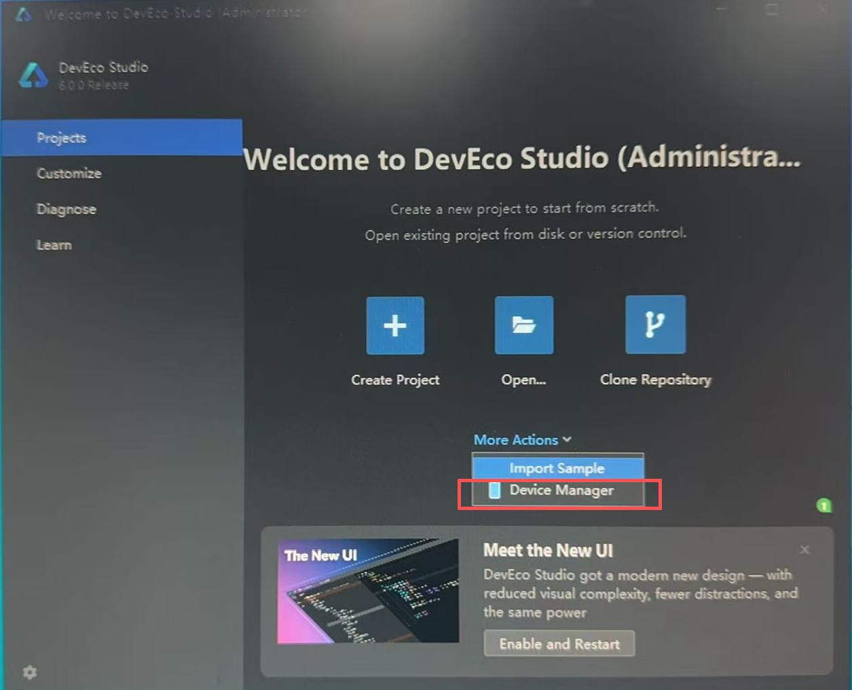
Task: Click the title bar app icon
Action: pos(24,14)
